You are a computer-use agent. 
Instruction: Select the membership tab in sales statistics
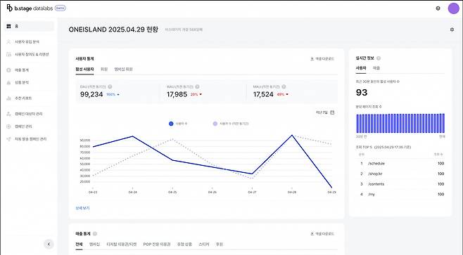pyautogui.click(x=94, y=244)
